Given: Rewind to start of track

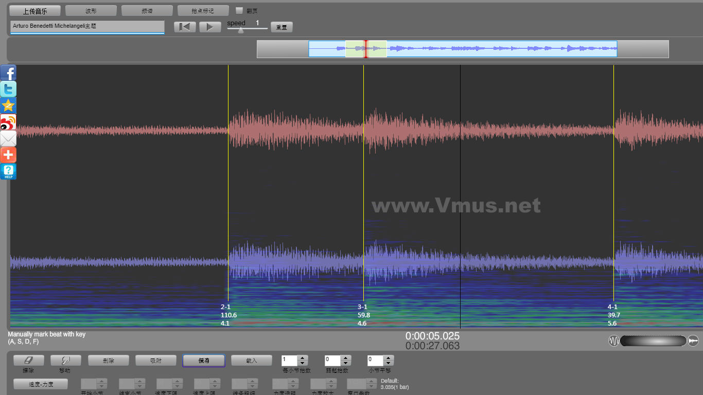Looking at the screenshot, I should coord(185,27).
